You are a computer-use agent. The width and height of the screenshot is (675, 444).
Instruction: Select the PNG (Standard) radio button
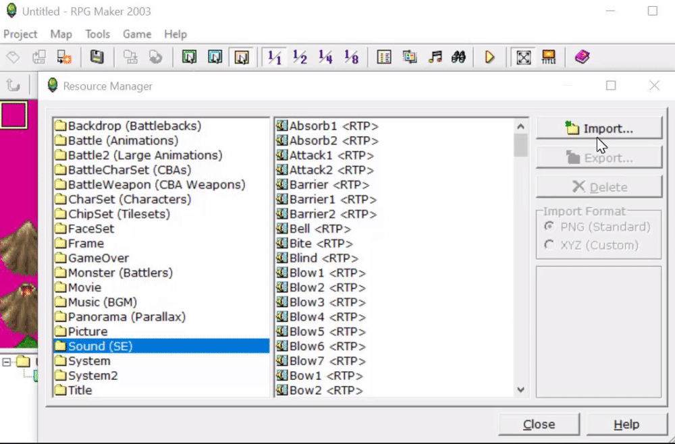click(549, 226)
